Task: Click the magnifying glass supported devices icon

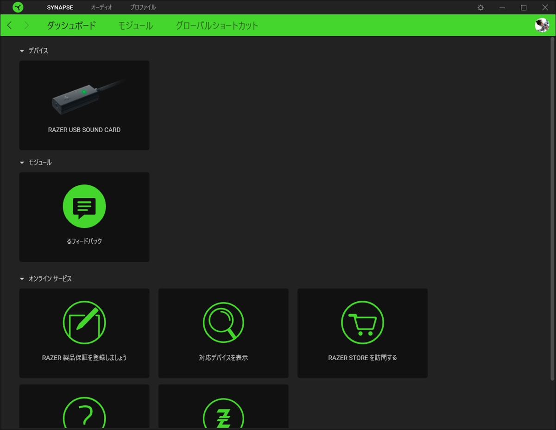Action: 223,322
